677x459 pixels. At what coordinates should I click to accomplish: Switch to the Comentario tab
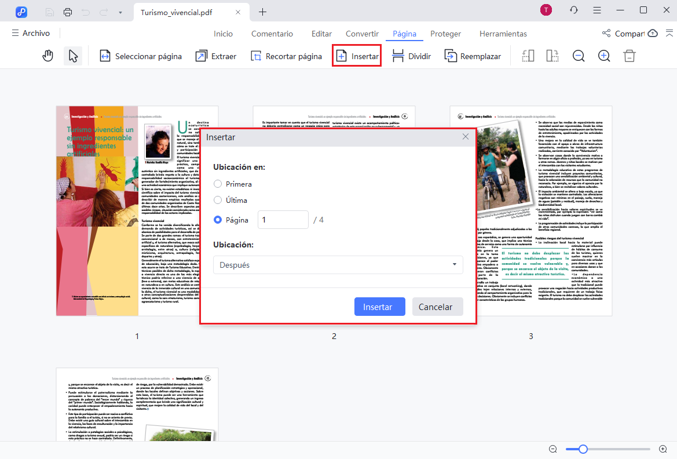click(x=272, y=34)
